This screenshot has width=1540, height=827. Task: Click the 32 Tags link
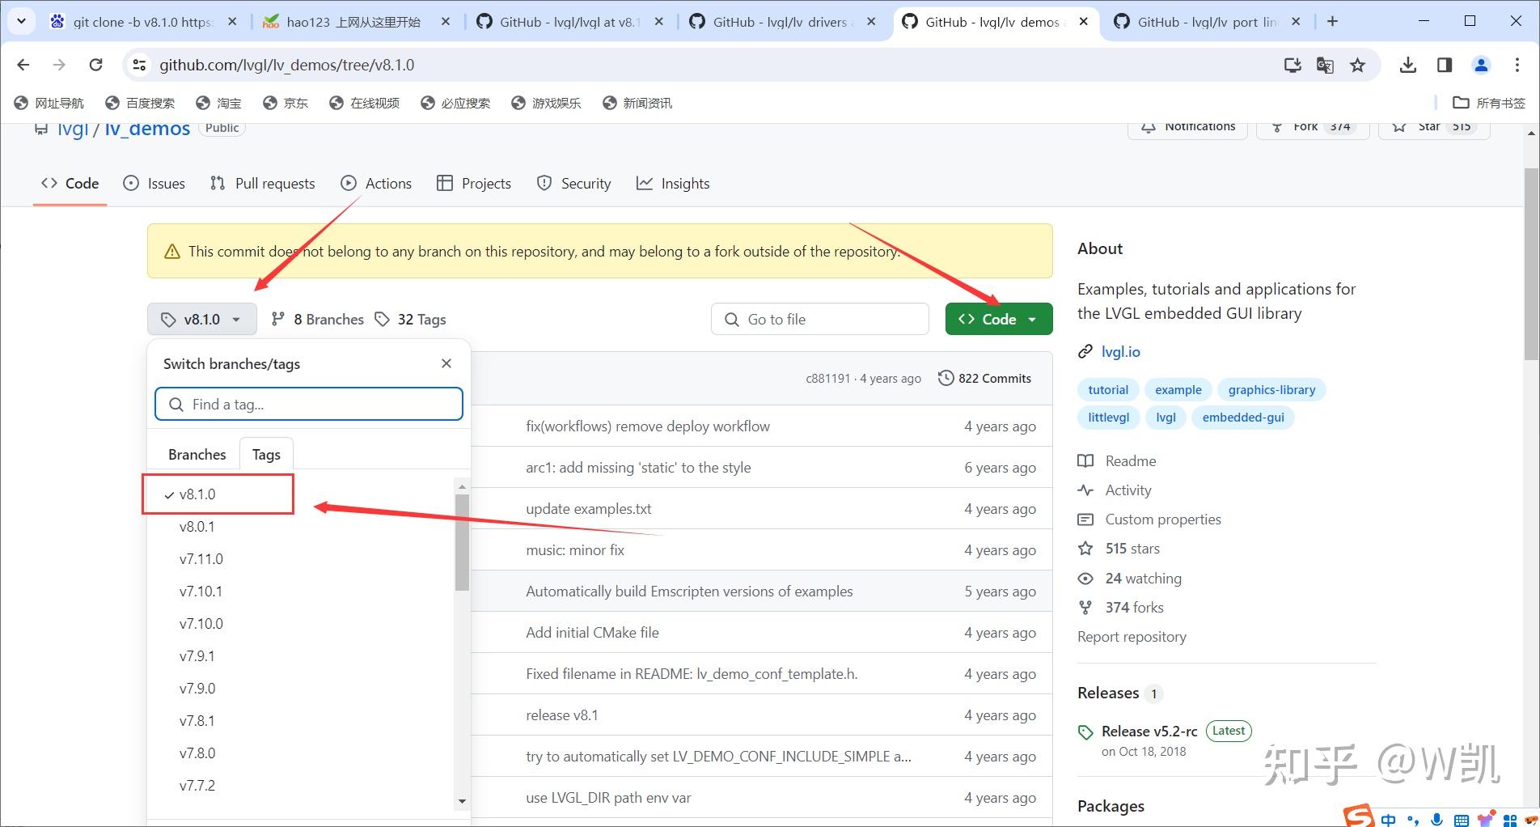tap(411, 320)
